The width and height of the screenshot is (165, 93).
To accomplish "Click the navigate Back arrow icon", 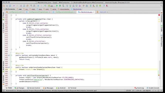I will click(x=38, y=6).
